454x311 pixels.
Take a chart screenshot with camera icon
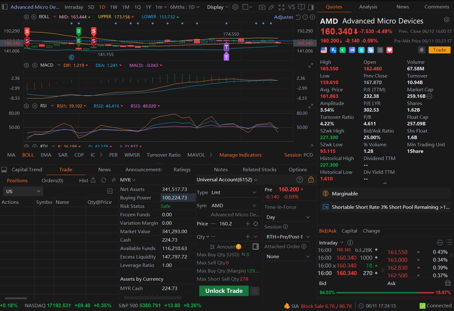point(262,7)
